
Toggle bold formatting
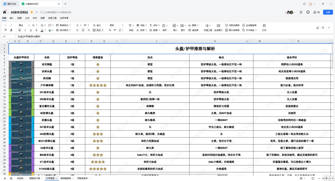(20, 30)
